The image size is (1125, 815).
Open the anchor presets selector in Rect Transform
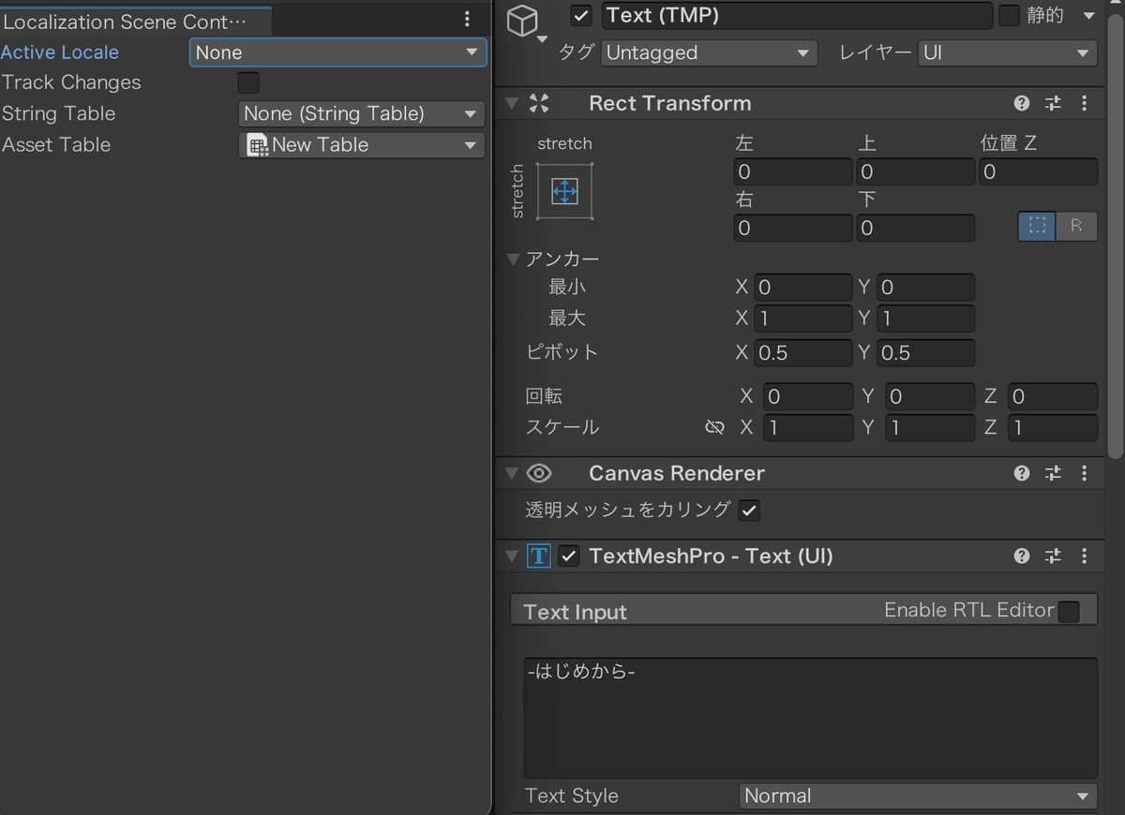[x=564, y=191]
